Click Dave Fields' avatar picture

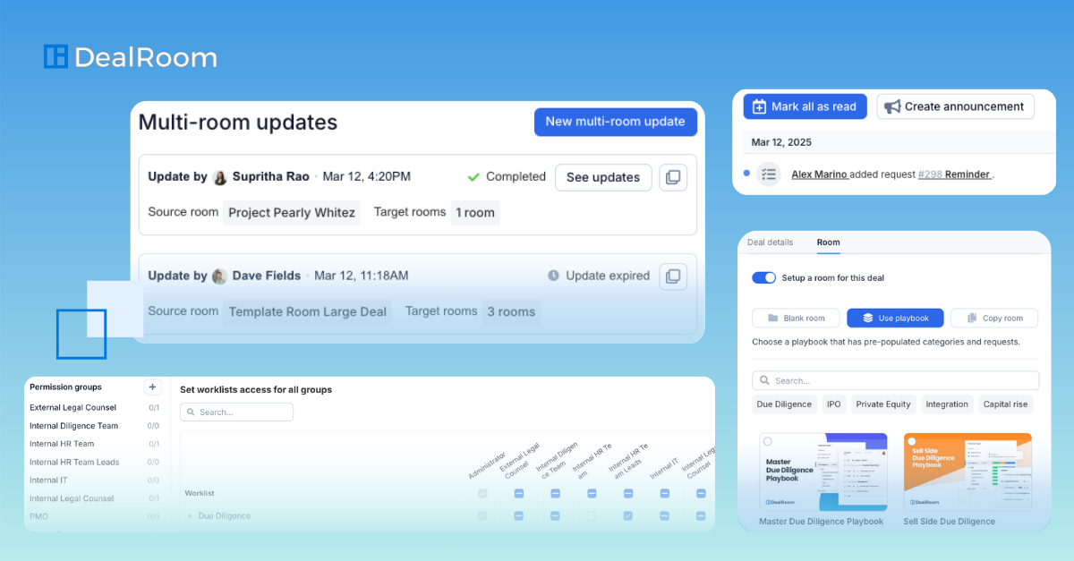[220, 276]
